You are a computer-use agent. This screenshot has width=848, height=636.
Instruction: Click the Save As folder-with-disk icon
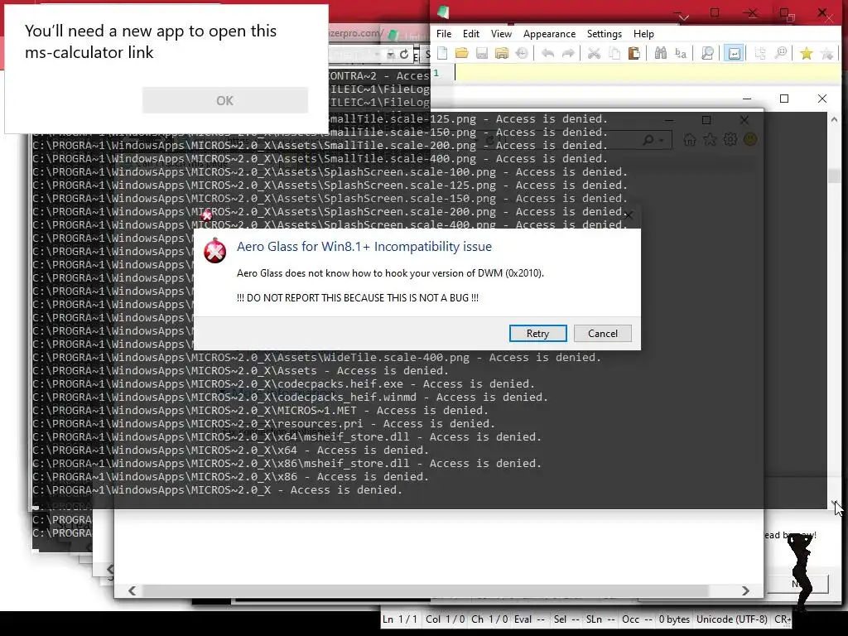point(502,53)
